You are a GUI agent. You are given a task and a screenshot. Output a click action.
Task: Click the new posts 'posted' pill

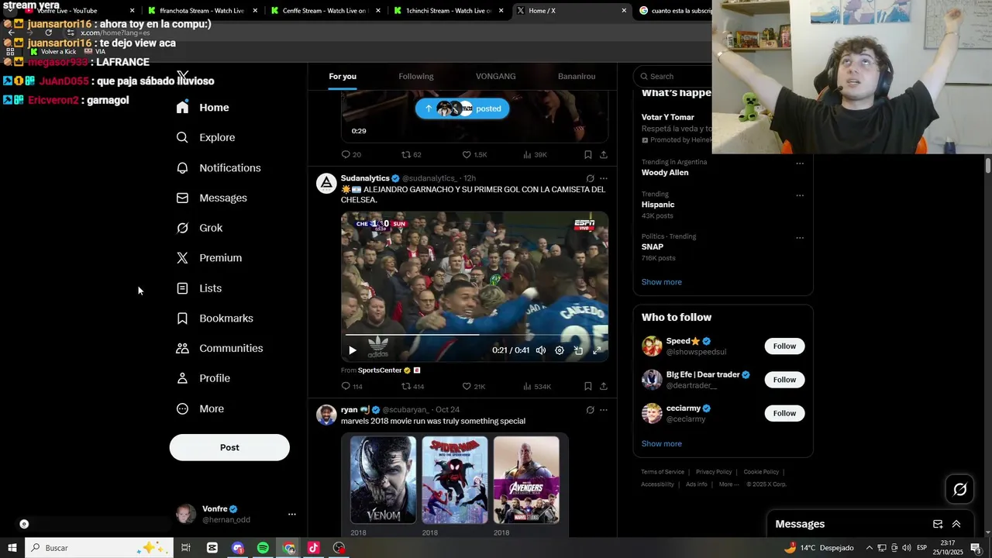tap(462, 108)
